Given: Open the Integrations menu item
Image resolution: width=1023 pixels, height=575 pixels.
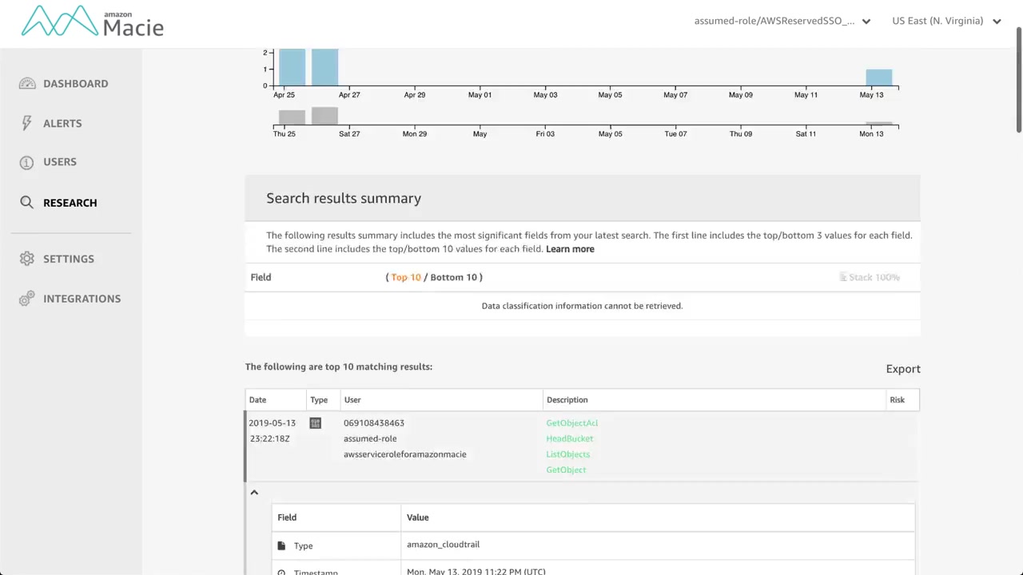Looking at the screenshot, I should coord(82,299).
